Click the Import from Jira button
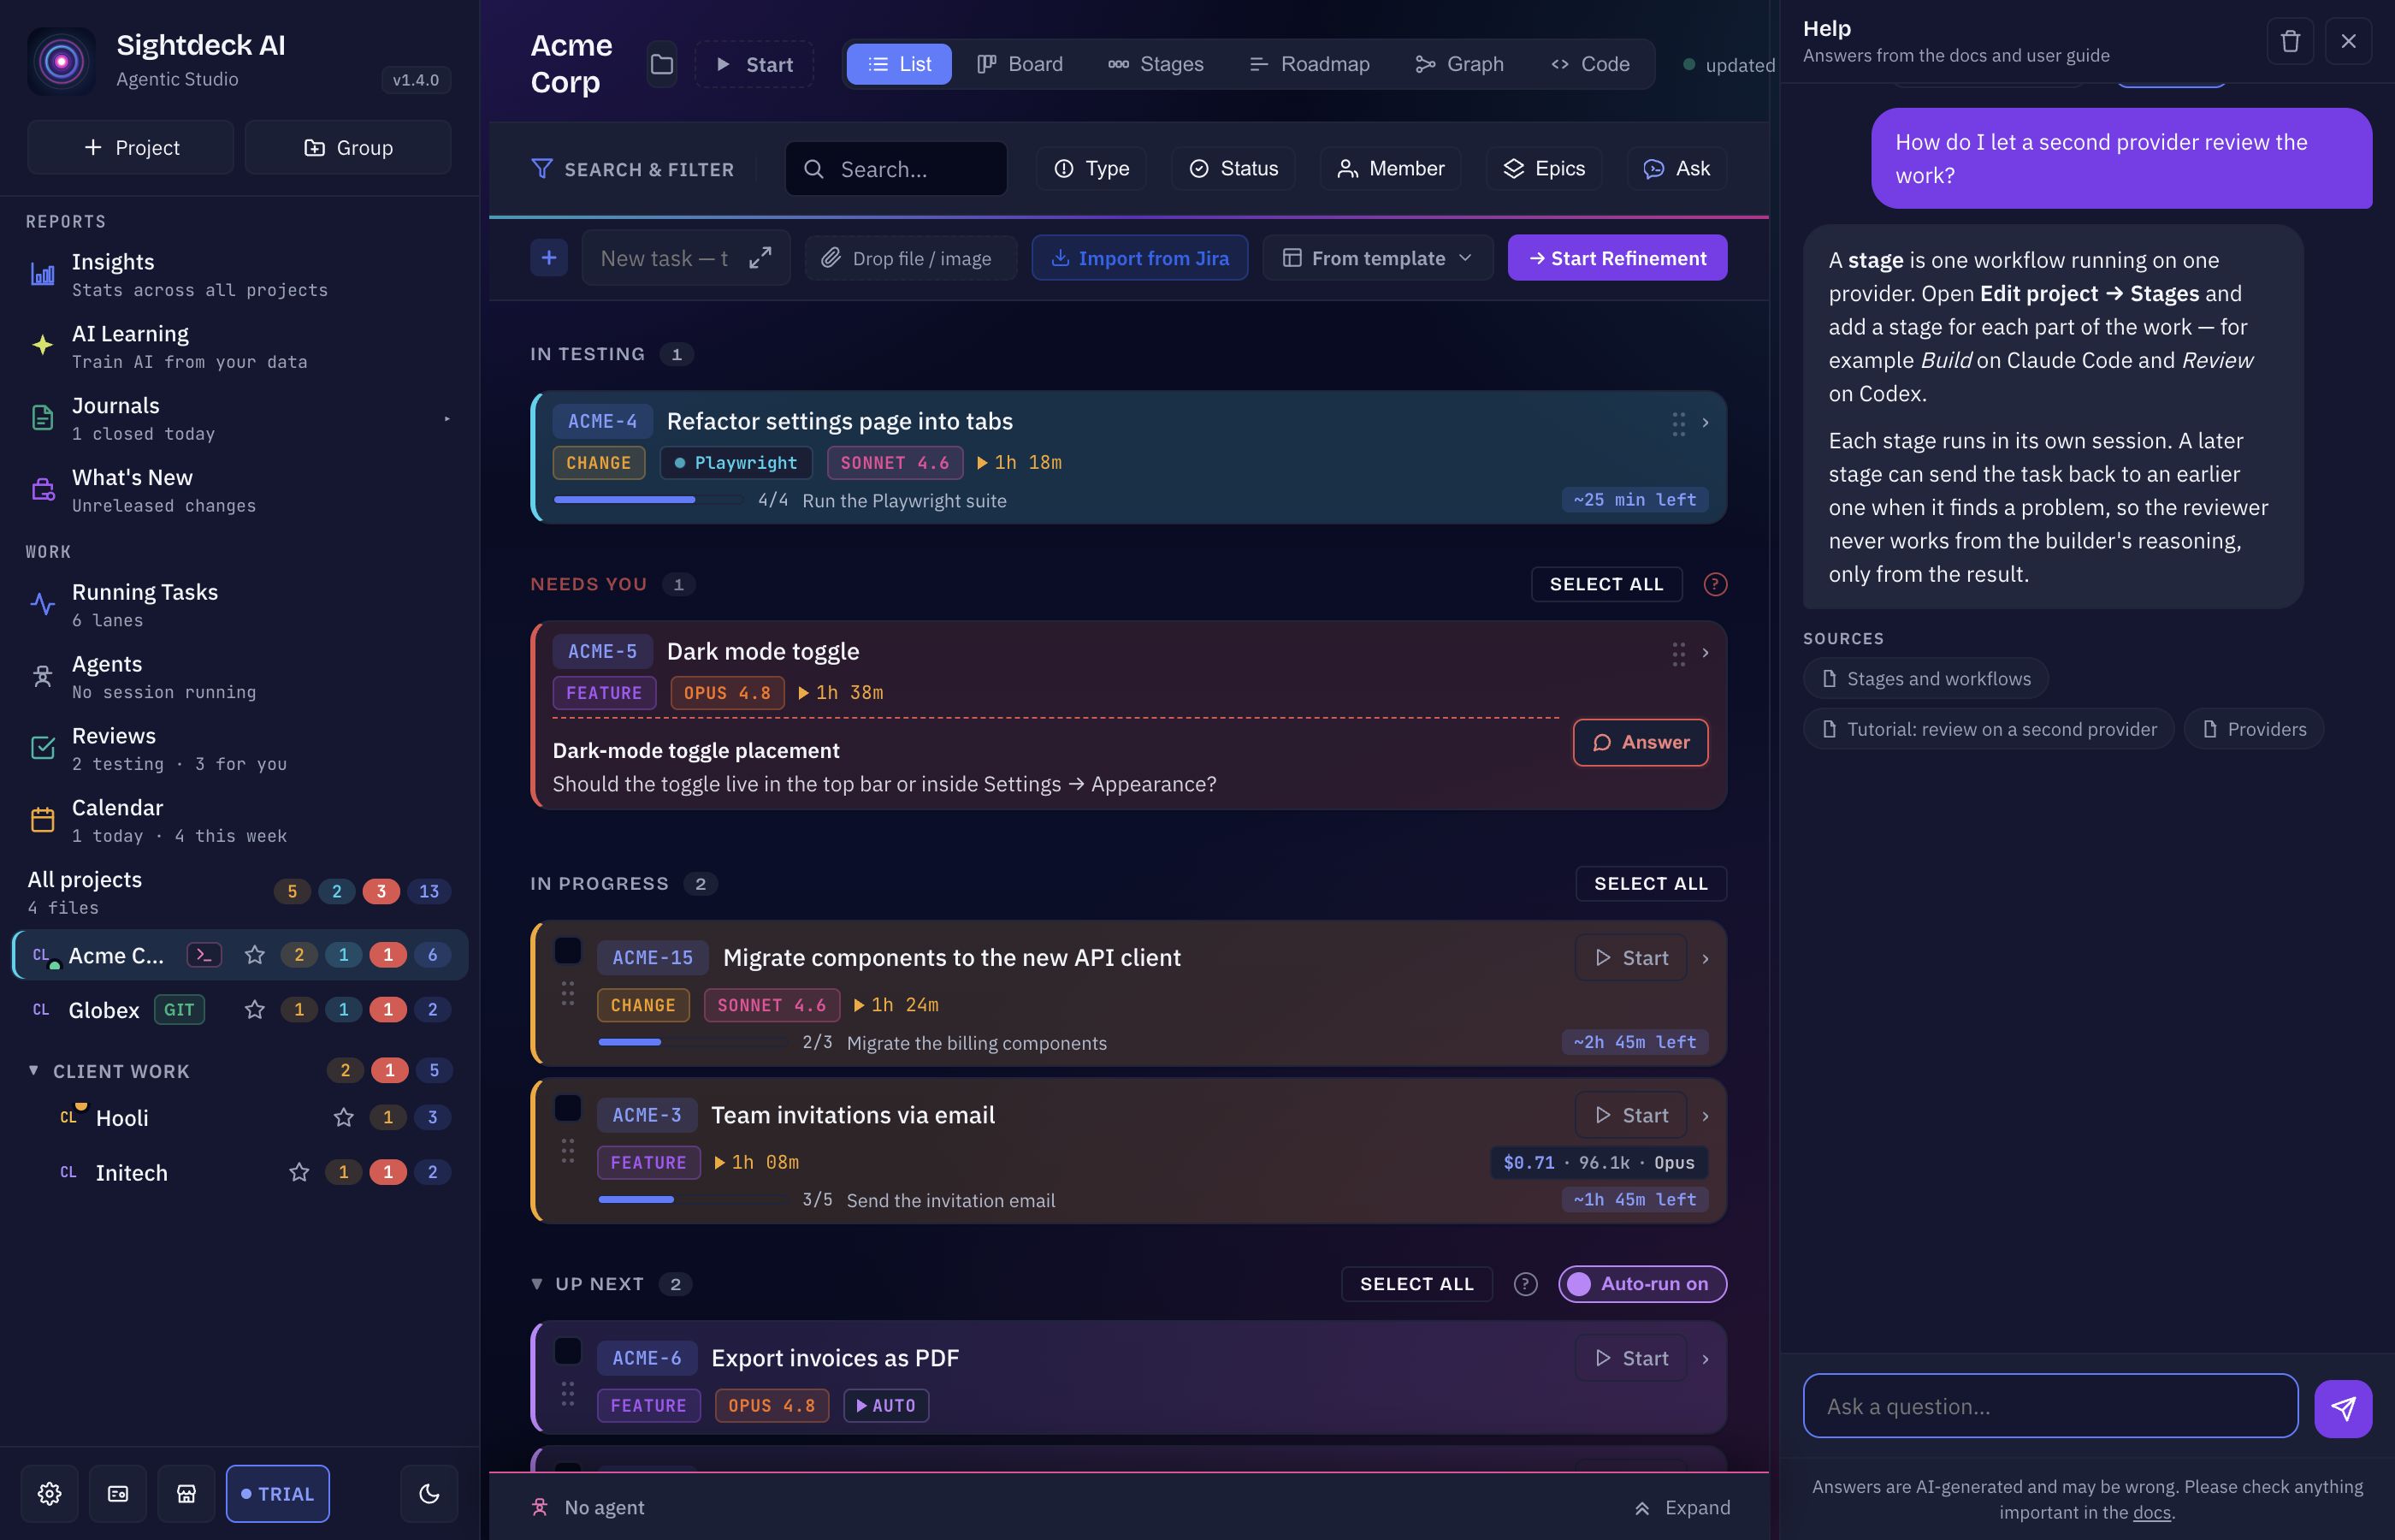 coord(1139,258)
